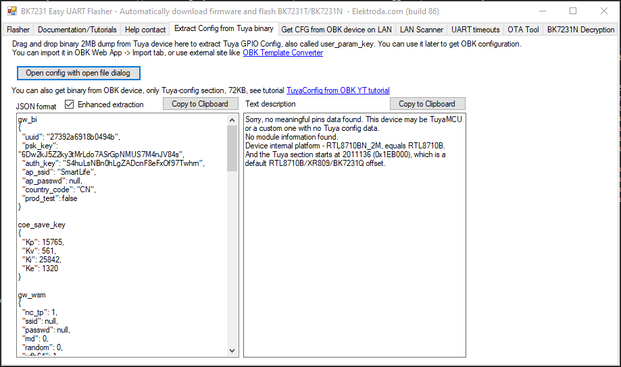The image size is (621, 367).
Task: Click the gw_wsm heading
Action: [32, 295]
